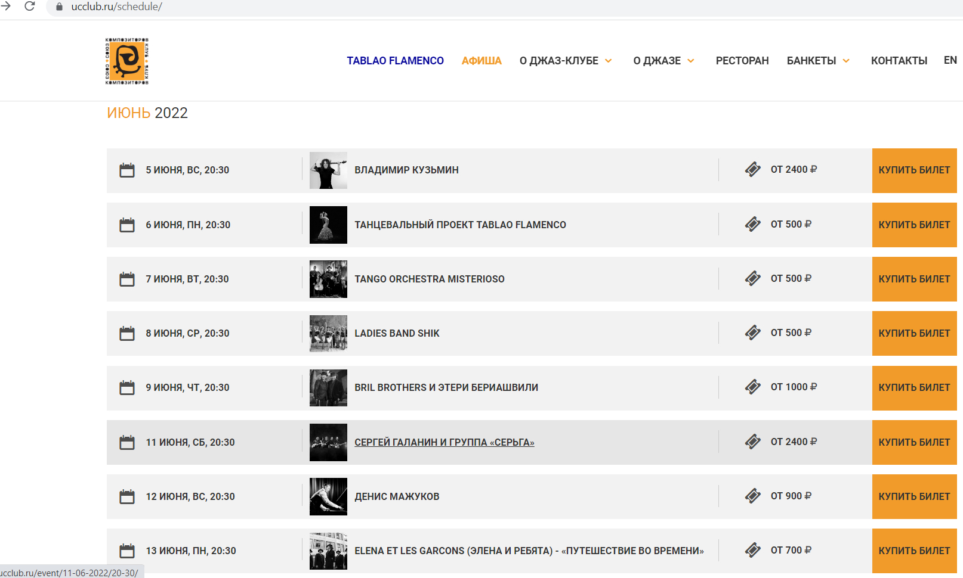This screenshot has width=963, height=578.
Task: Click the calendar icon for 8 июня
Action: tap(127, 333)
